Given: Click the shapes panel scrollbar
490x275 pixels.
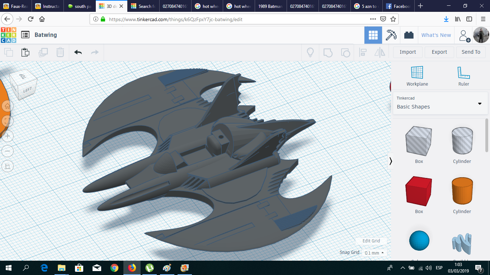Looking at the screenshot, I should (487, 136).
